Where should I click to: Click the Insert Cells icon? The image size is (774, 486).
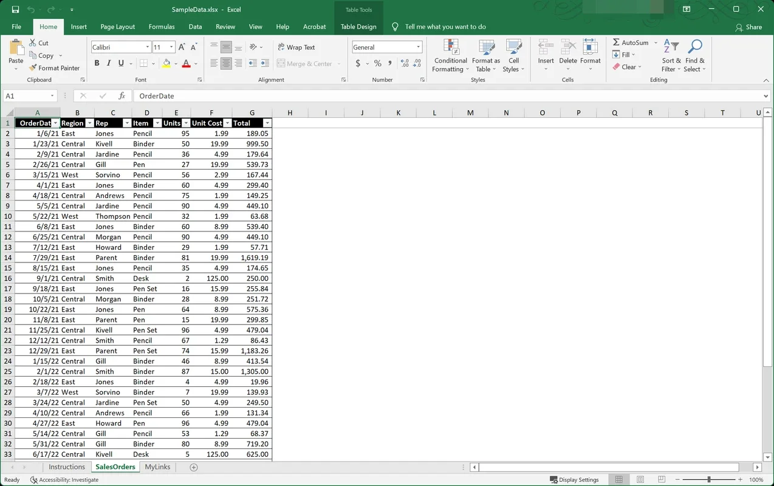(545, 53)
